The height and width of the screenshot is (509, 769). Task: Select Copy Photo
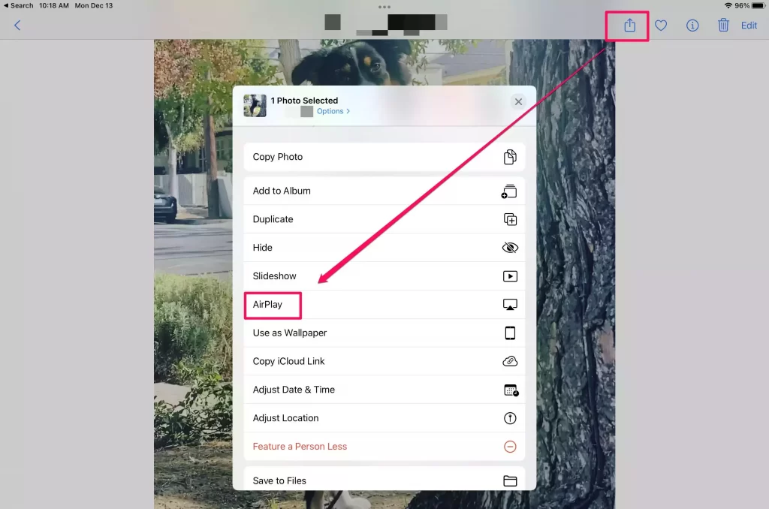[384, 157]
